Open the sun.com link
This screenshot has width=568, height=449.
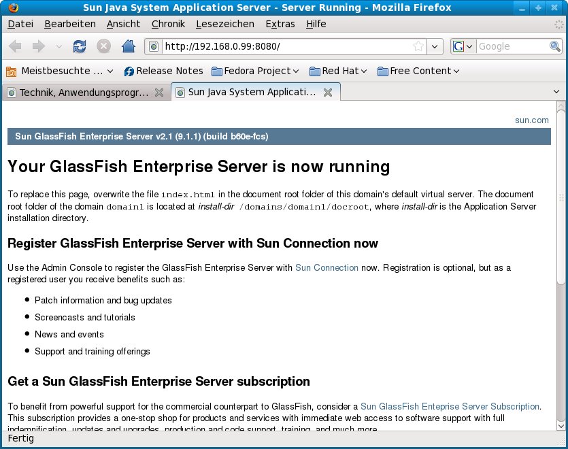(x=531, y=120)
